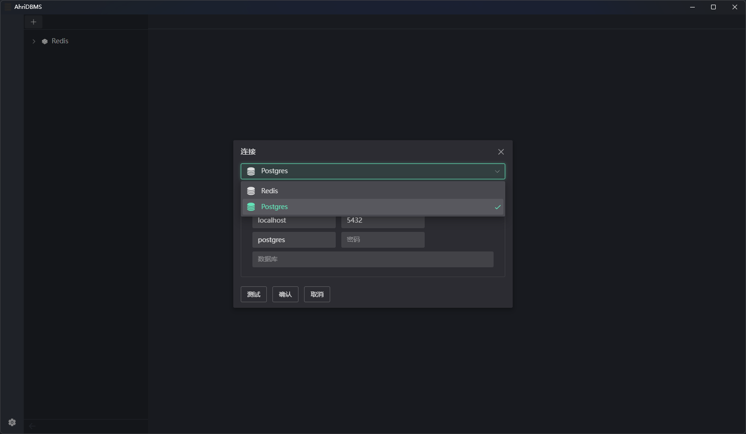Close the 连接 dialog
746x434 pixels.
coord(501,152)
